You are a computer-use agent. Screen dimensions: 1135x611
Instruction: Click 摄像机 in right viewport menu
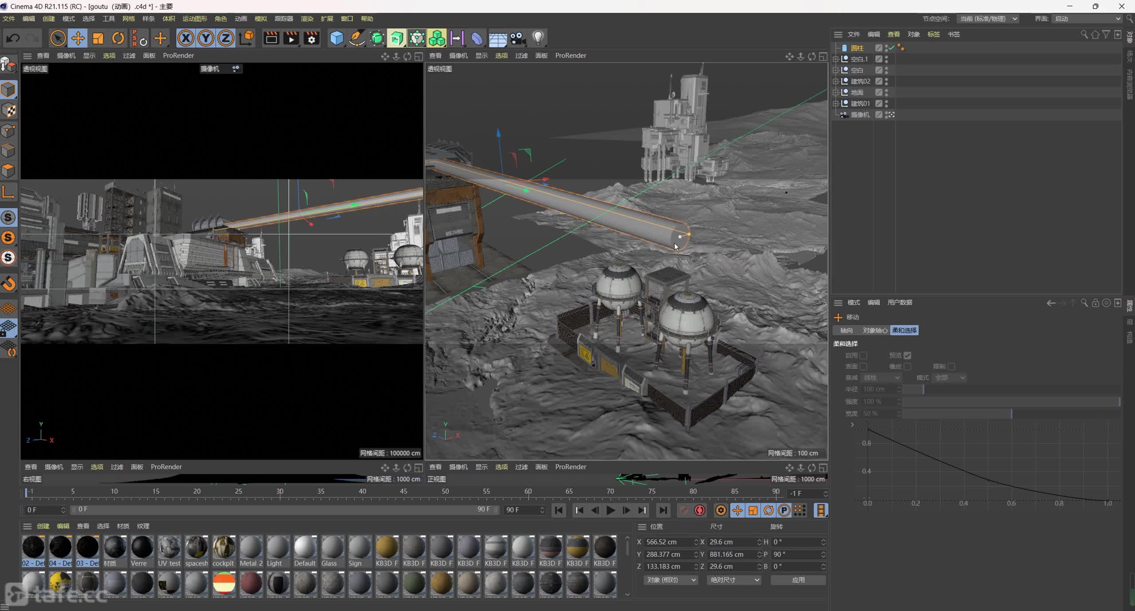458,55
